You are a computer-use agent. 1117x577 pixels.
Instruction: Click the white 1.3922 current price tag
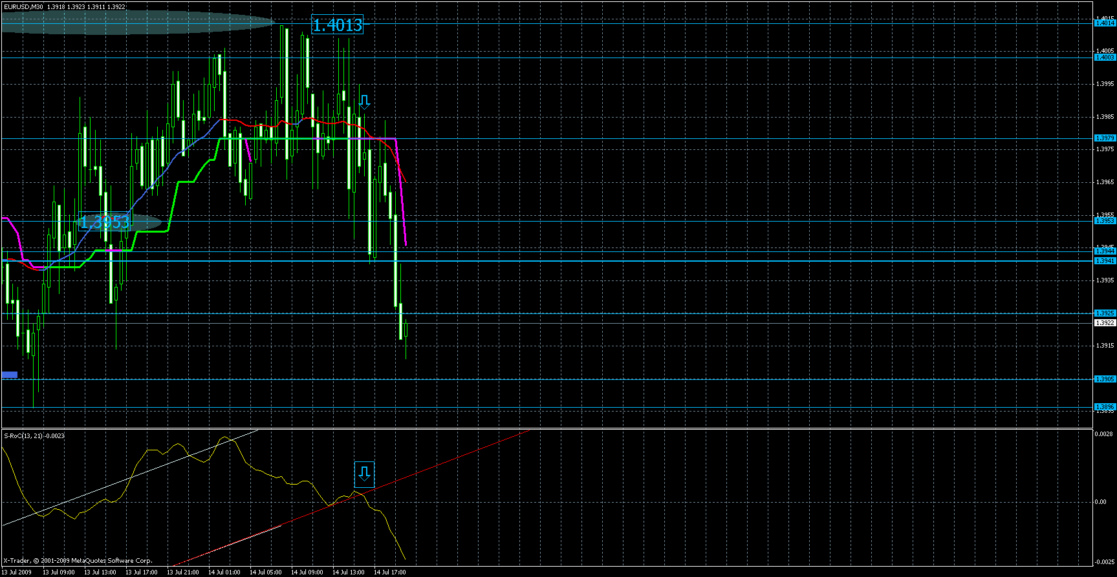point(1105,322)
